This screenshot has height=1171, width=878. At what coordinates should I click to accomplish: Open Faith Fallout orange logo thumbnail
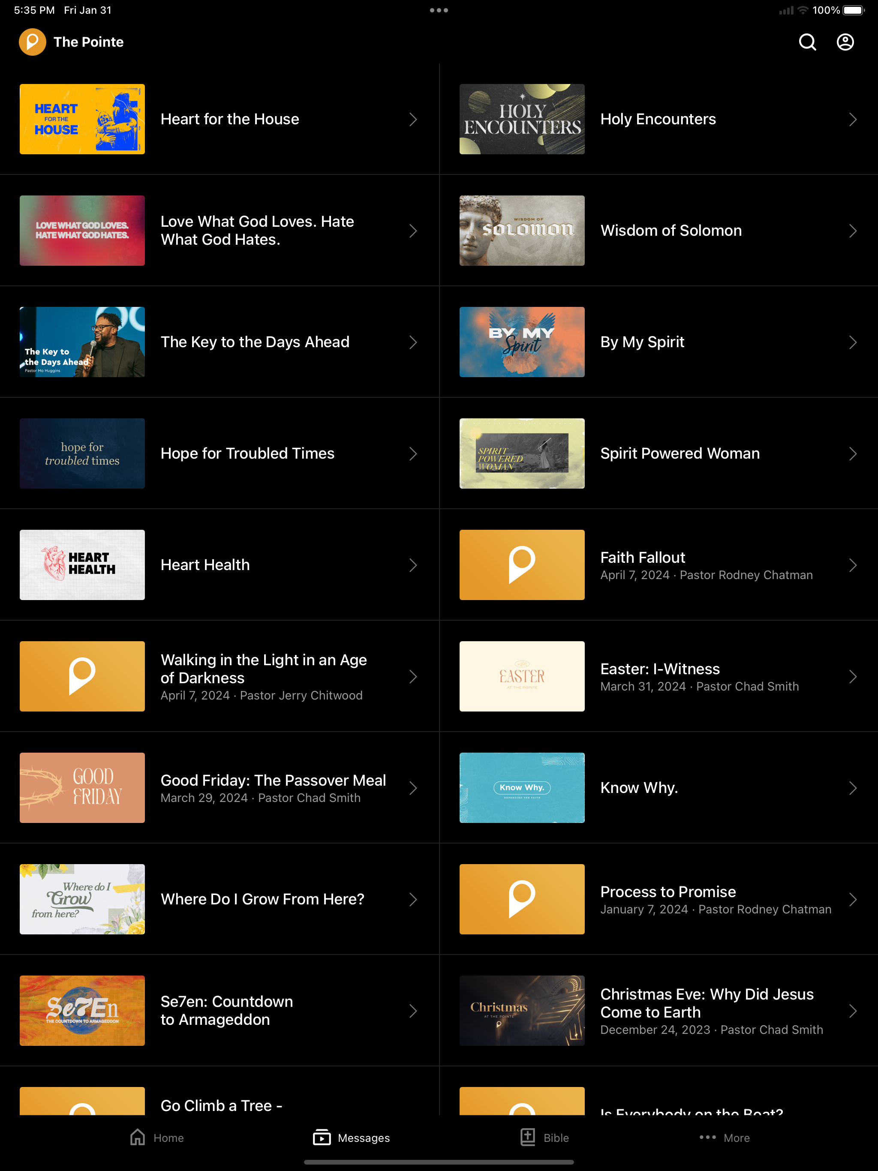[522, 565]
